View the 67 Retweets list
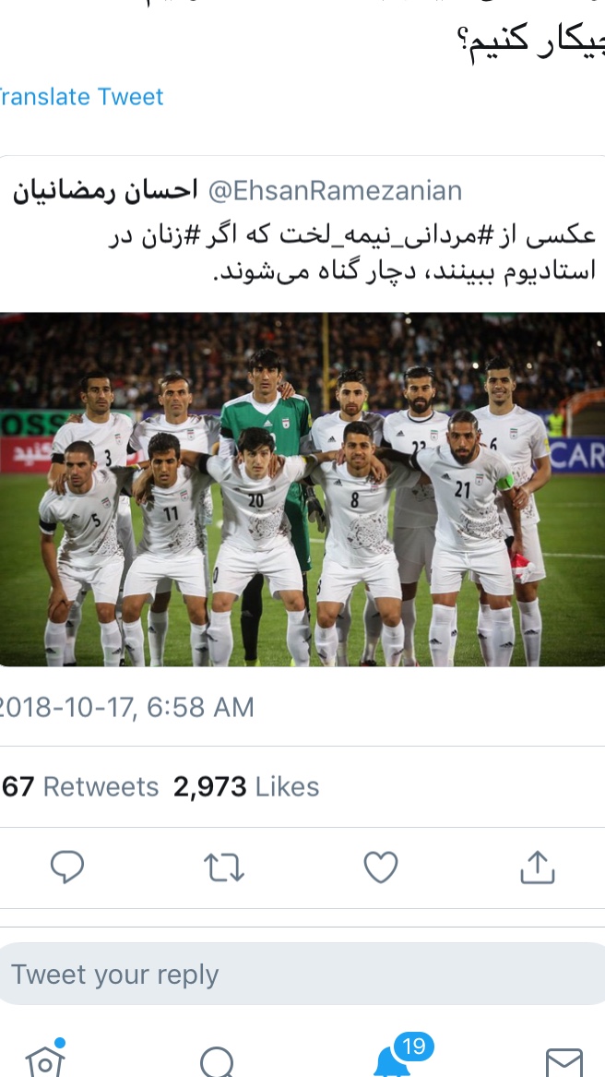 tap(80, 786)
